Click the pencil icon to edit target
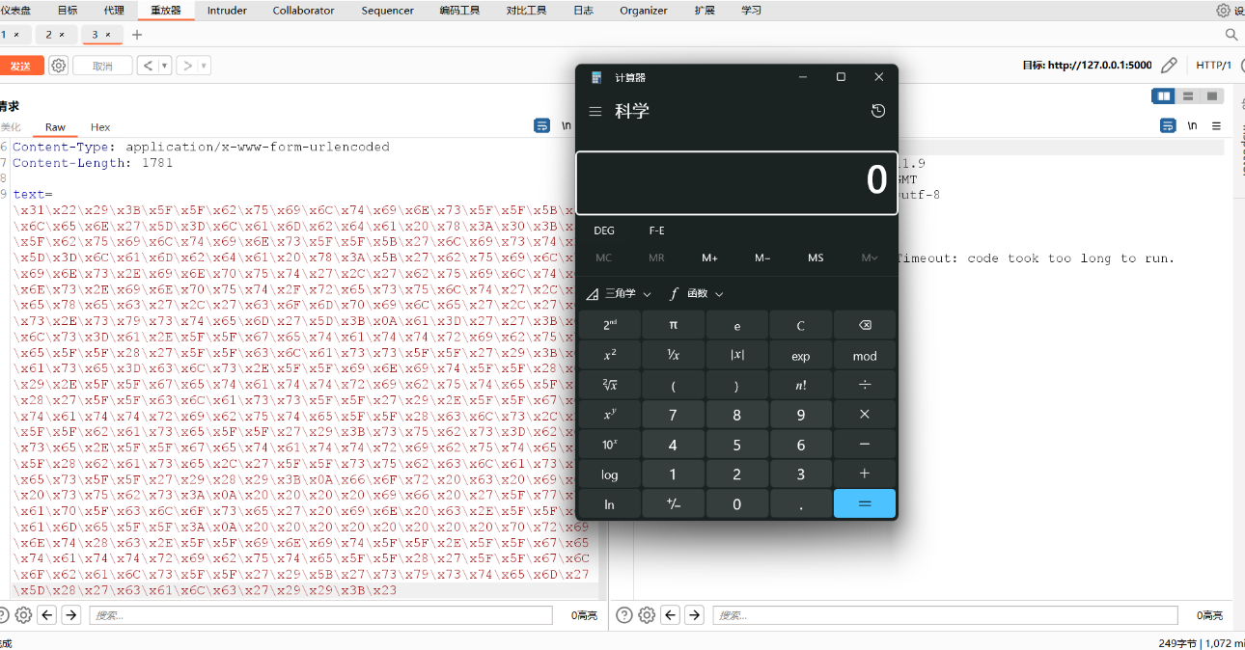The image size is (1245, 650). pyautogui.click(x=1169, y=66)
